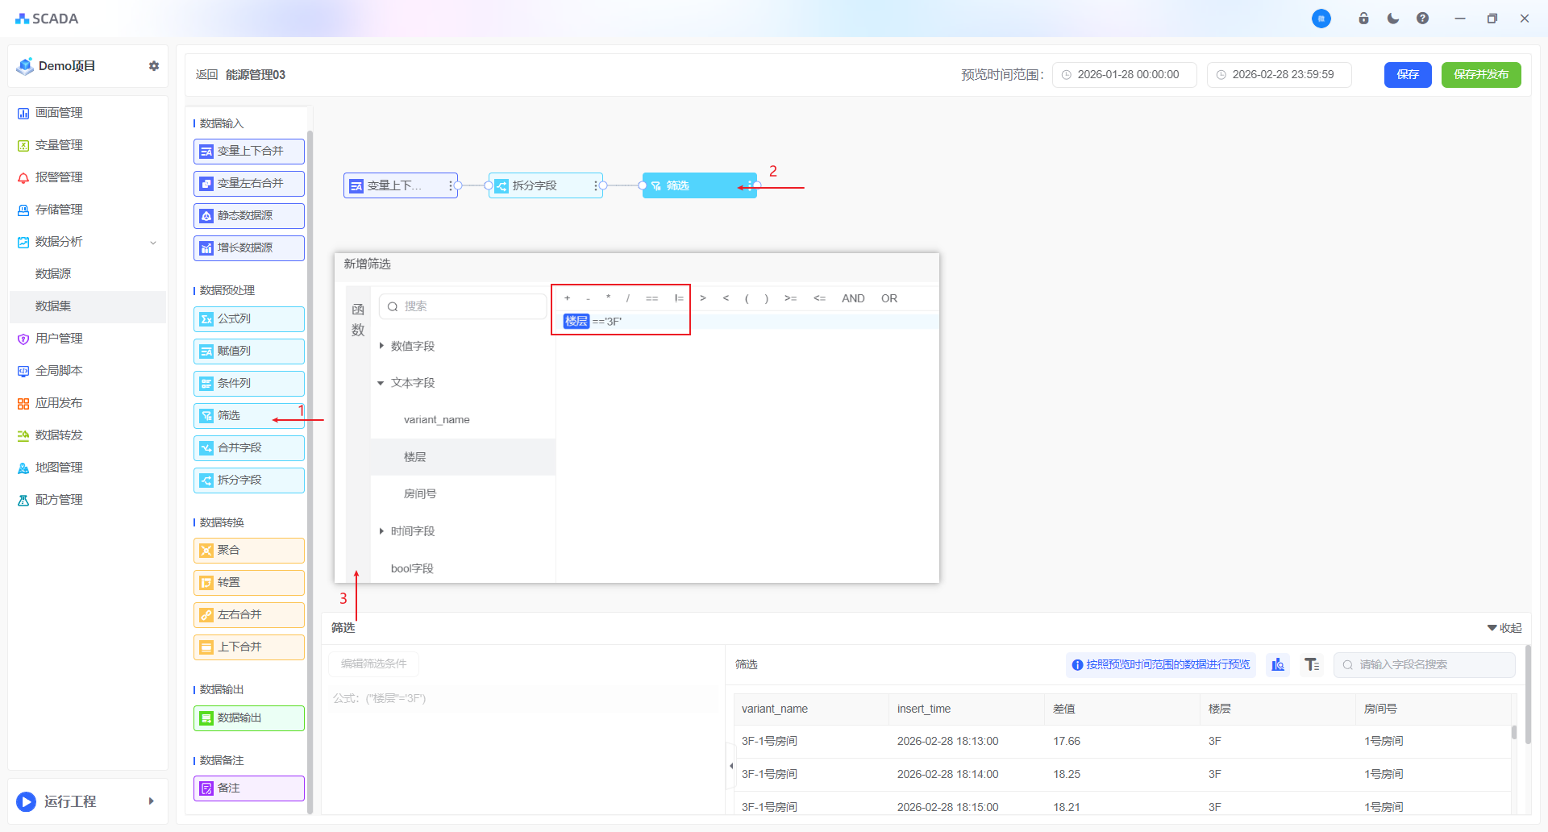Collapse the 文本字段 tree group
Image resolution: width=1548 pixels, height=832 pixels.
[381, 383]
